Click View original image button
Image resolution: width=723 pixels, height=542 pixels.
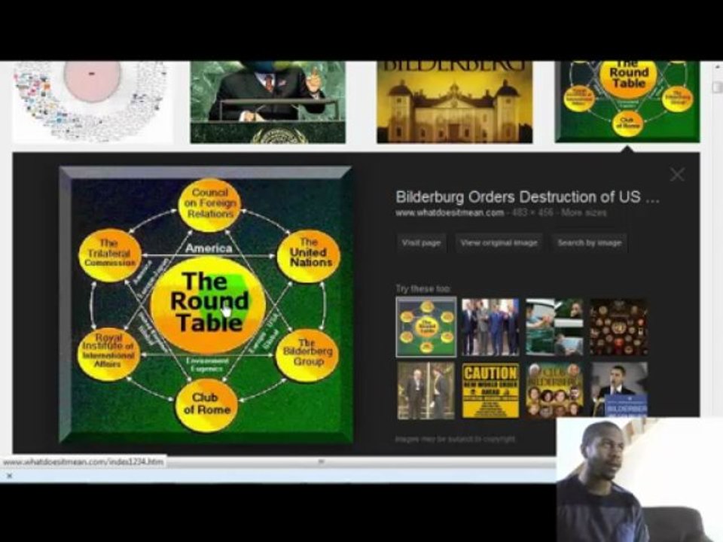click(x=499, y=243)
